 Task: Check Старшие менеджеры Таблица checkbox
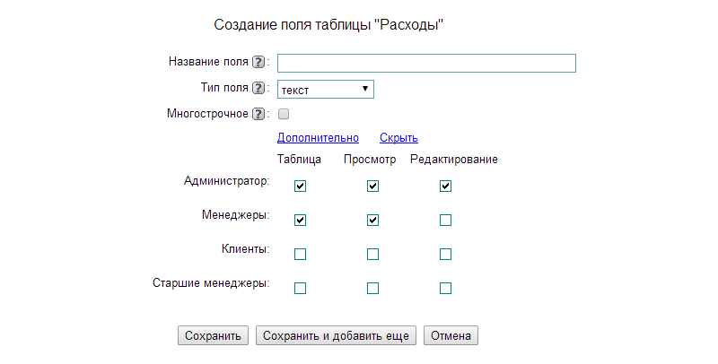(301, 289)
